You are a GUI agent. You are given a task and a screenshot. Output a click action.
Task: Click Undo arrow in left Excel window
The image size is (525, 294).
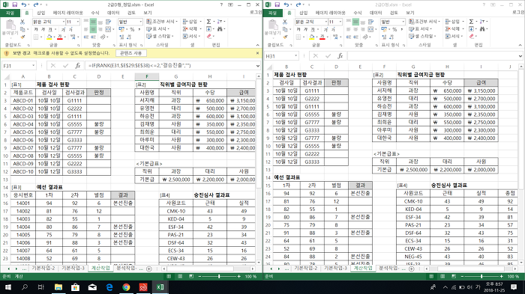coord(24,4)
